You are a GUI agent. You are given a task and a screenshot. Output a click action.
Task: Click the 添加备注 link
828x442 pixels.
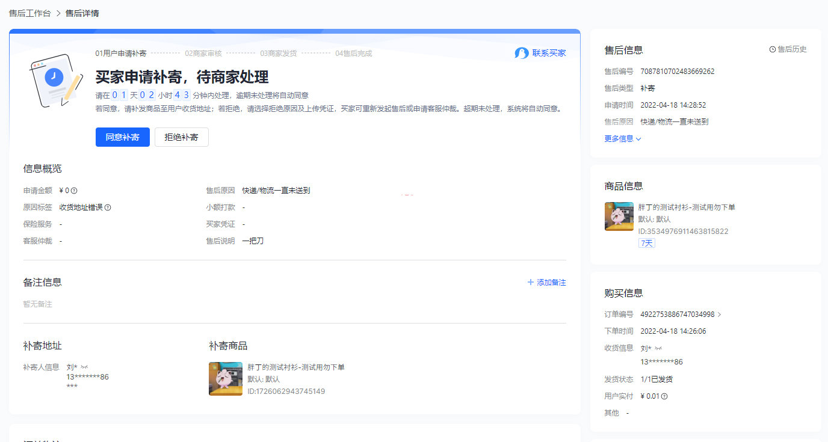[x=551, y=282]
